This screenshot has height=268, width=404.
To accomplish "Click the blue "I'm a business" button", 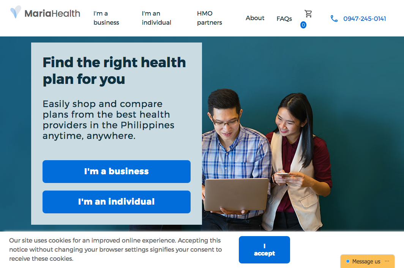I will tap(117, 172).
